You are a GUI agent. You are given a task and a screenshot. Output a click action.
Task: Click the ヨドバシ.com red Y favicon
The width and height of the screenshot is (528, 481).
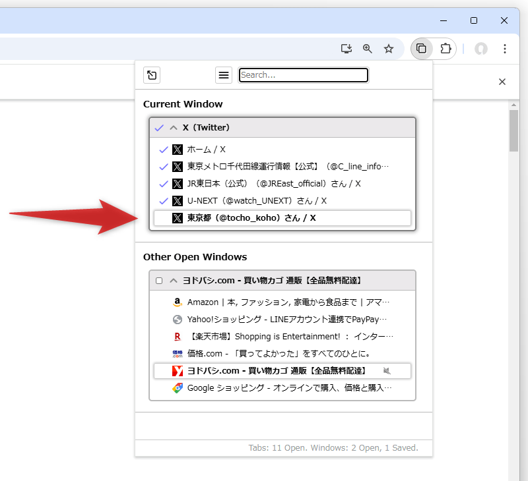pos(178,371)
